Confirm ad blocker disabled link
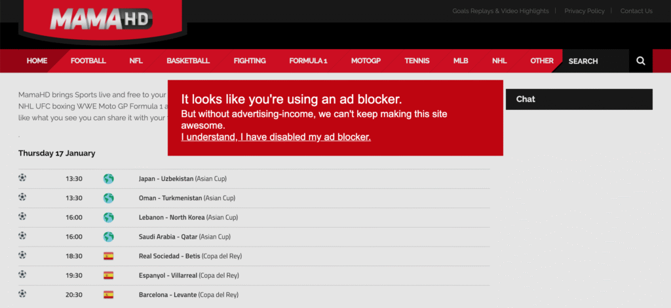This screenshot has width=671, height=308. click(x=276, y=137)
